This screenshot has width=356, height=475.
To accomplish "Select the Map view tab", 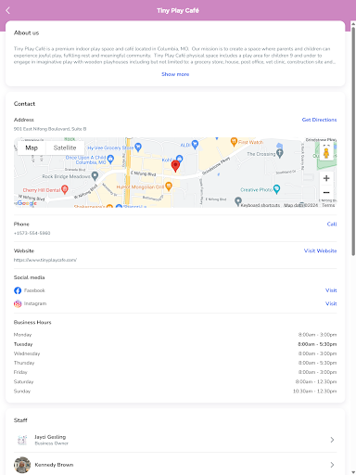I will pyautogui.click(x=32, y=148).
